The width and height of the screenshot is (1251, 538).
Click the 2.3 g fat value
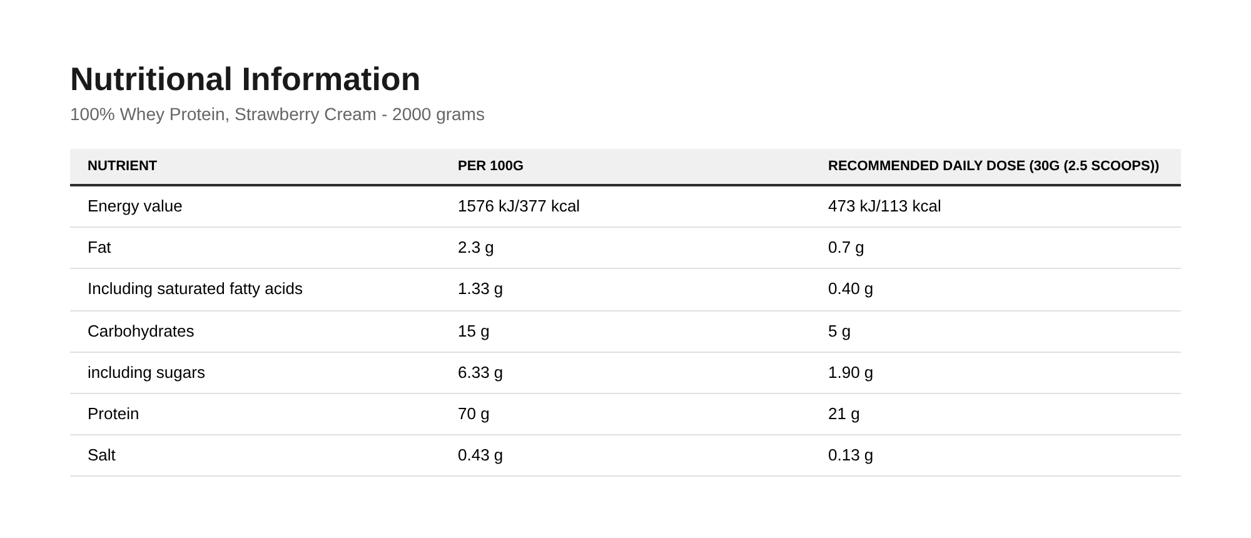[475, 247]
